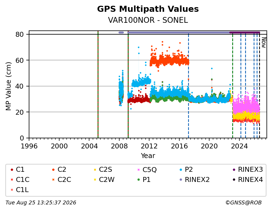Click the C1L legend entry
Image resolution: width=272 pixels, height=211 pixels.
point(19,190)
